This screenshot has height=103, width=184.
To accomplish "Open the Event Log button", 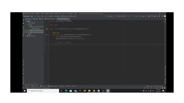I will coord(149,86).
